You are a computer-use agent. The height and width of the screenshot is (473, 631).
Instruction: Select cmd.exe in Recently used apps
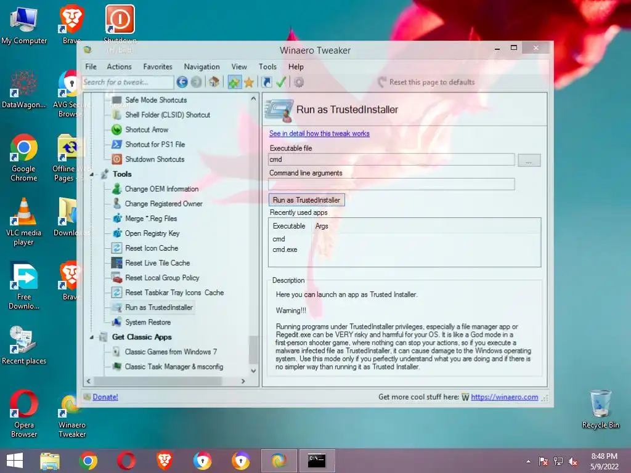[x=285, y=250]
